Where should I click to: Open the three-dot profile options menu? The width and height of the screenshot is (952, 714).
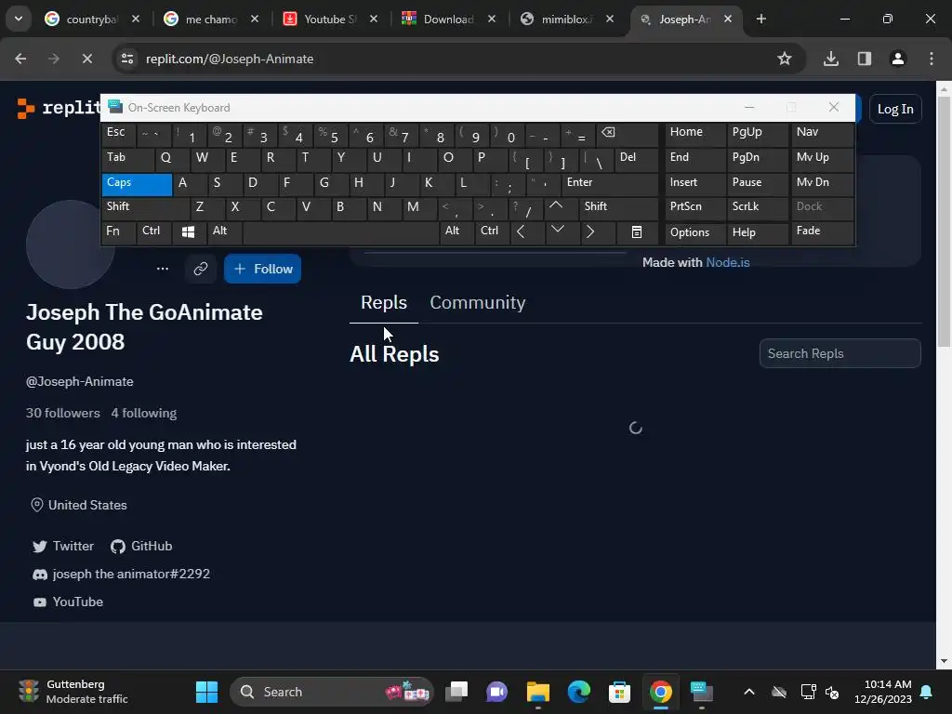163,269
